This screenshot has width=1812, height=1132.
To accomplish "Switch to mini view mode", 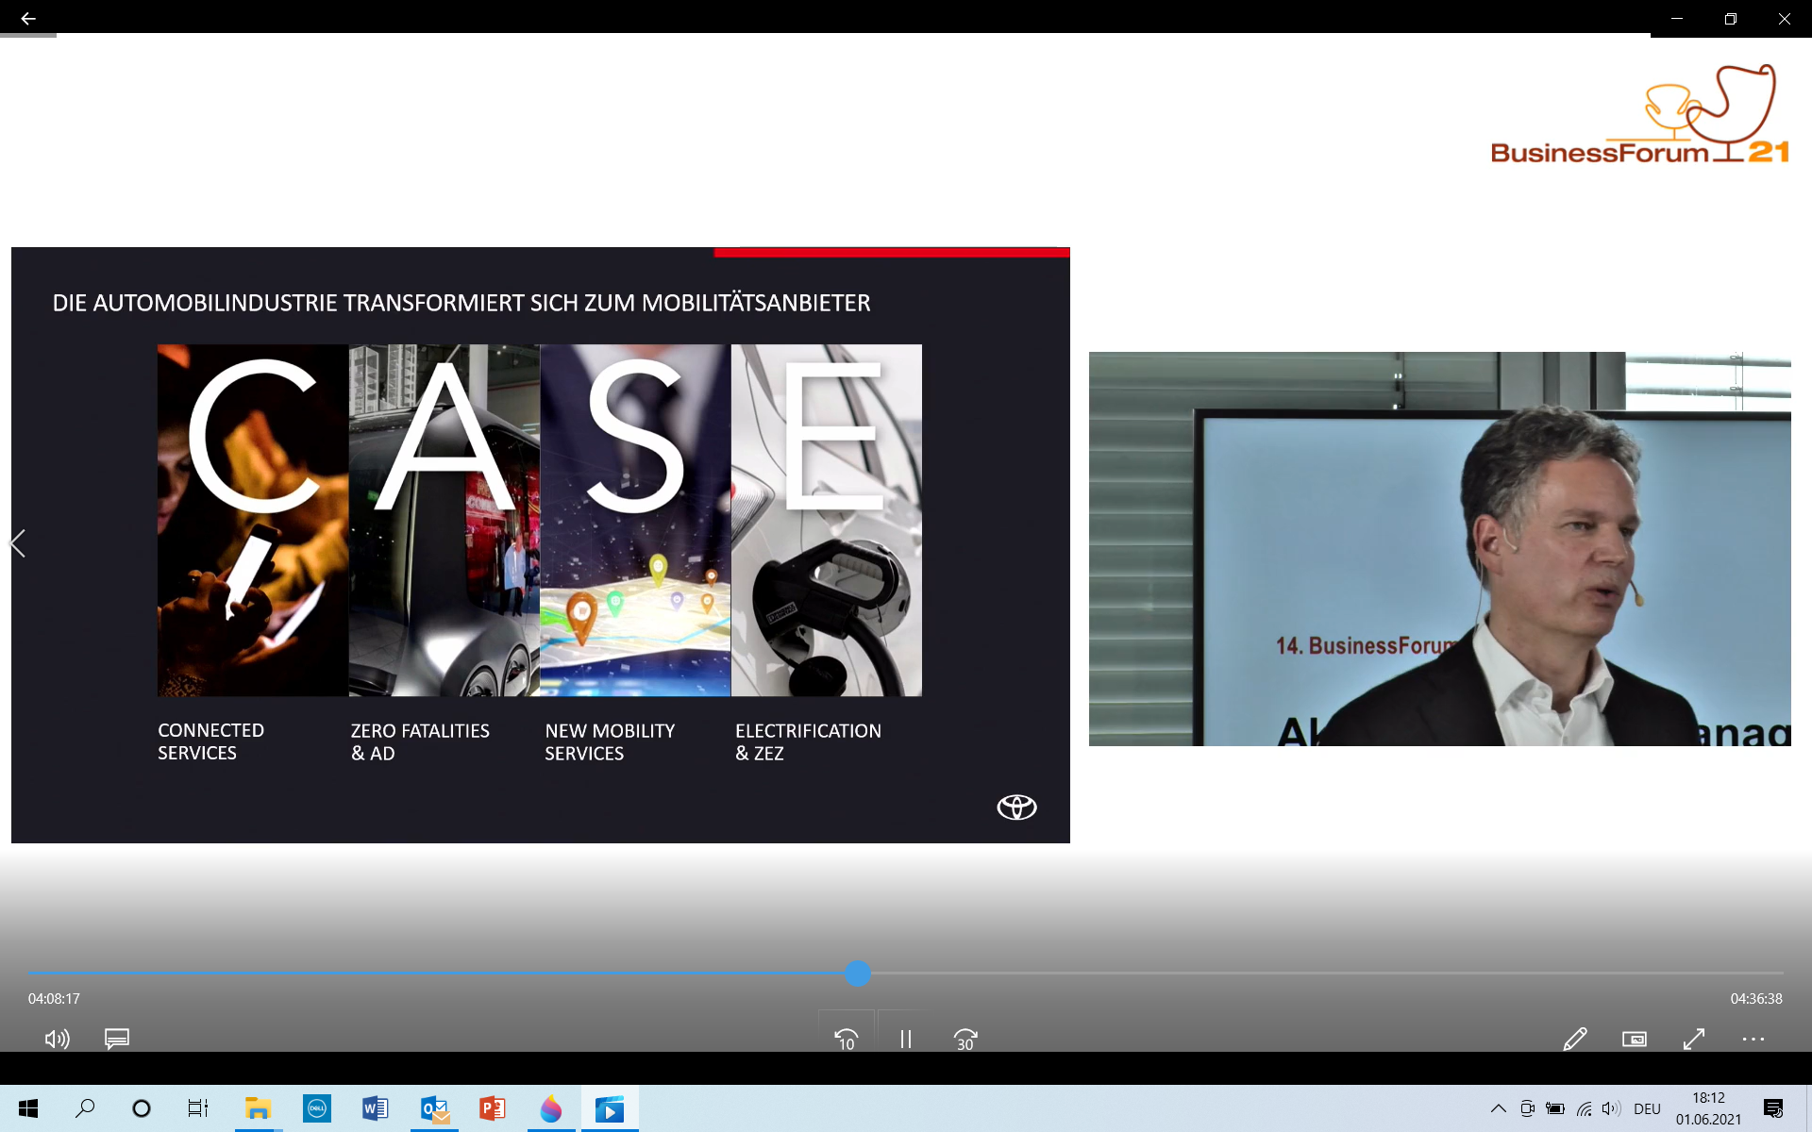I will 1634,1039.
